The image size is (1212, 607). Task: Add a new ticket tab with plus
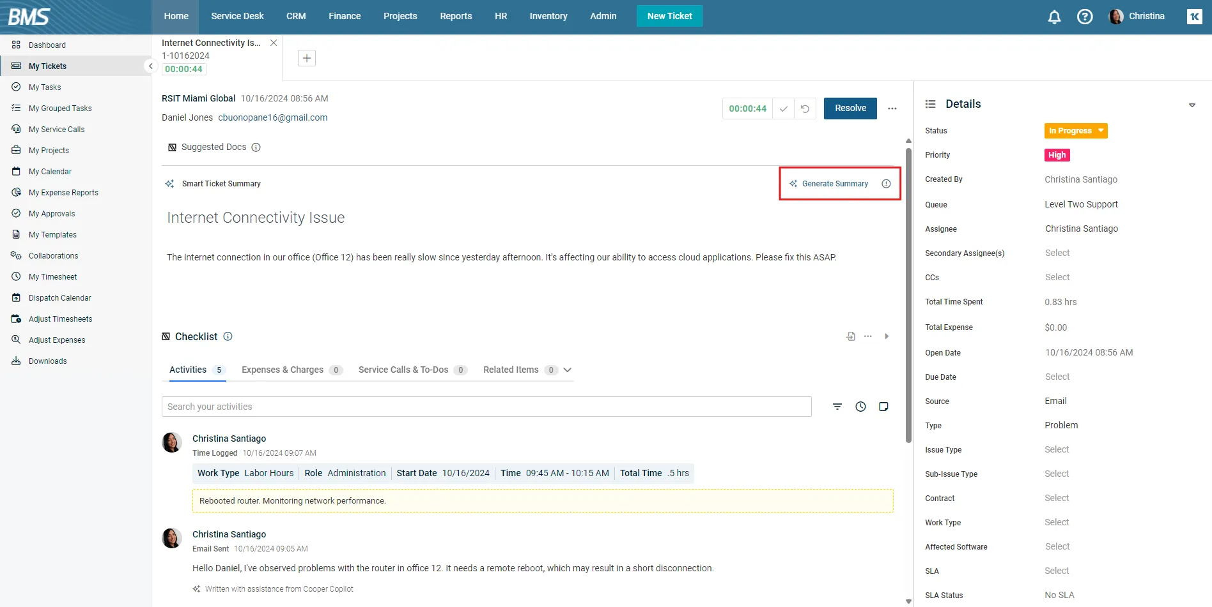coord(307,58)
